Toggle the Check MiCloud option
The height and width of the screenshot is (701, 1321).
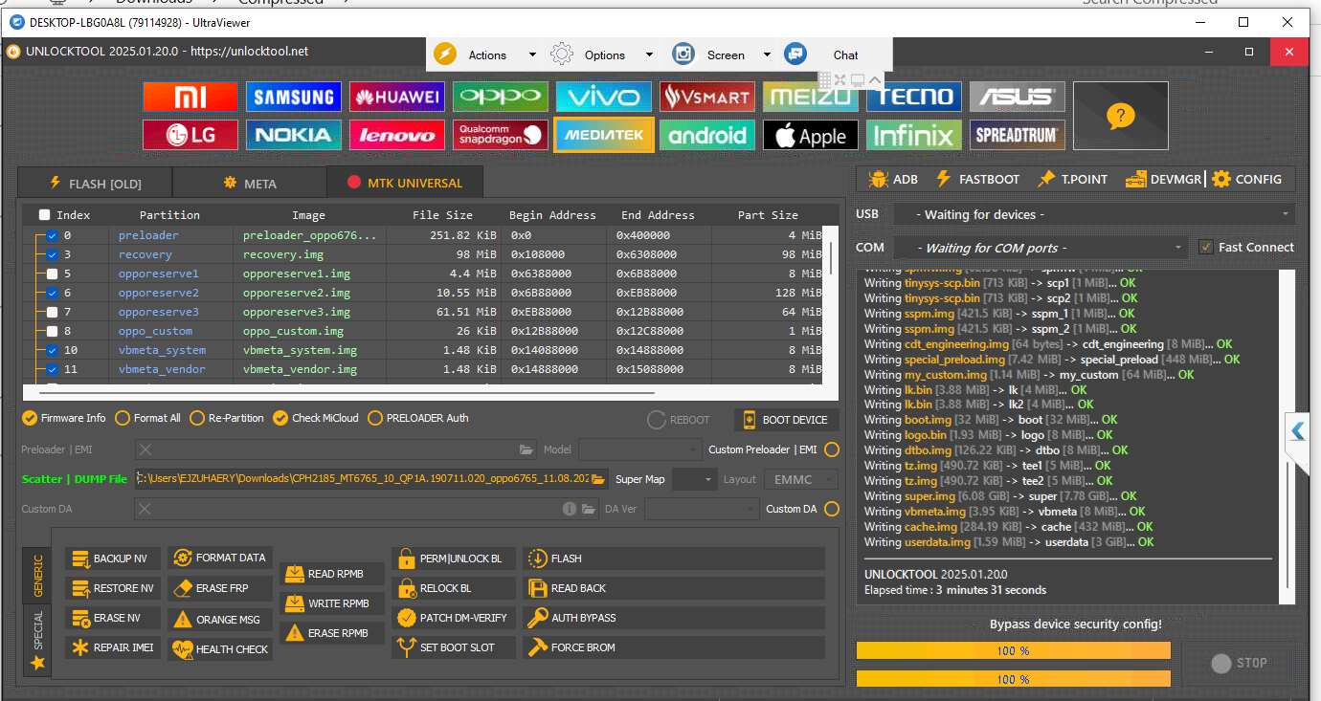pos(316,418)
